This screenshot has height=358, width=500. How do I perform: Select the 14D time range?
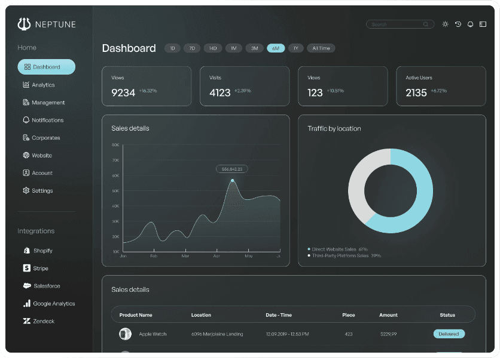(x=213, y=48)
